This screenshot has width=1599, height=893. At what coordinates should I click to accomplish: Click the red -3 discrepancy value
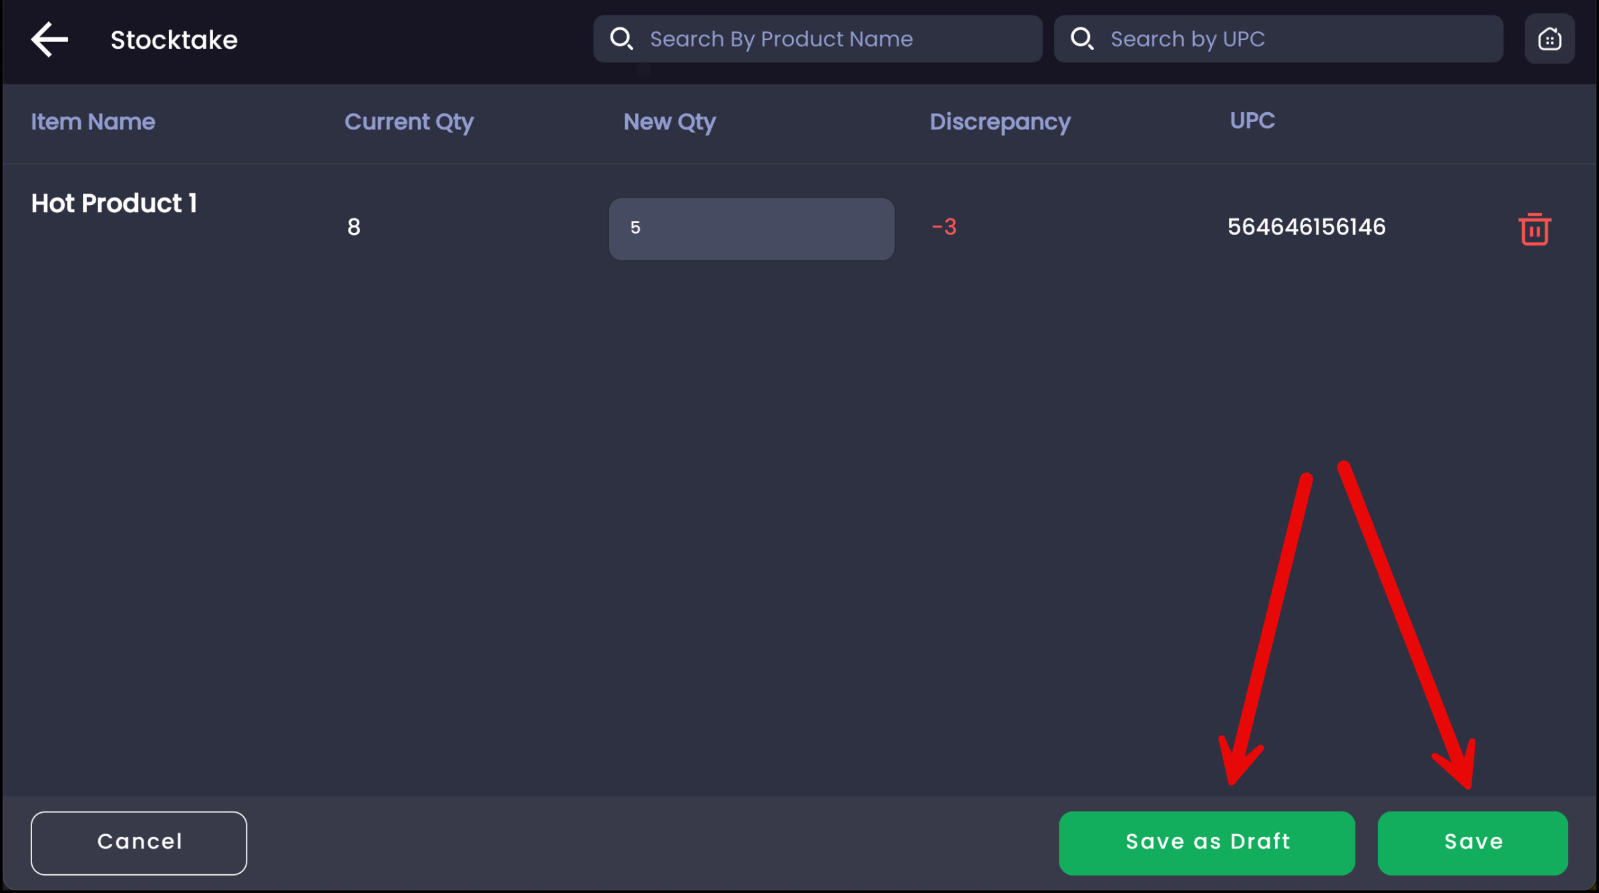[944, 227]
